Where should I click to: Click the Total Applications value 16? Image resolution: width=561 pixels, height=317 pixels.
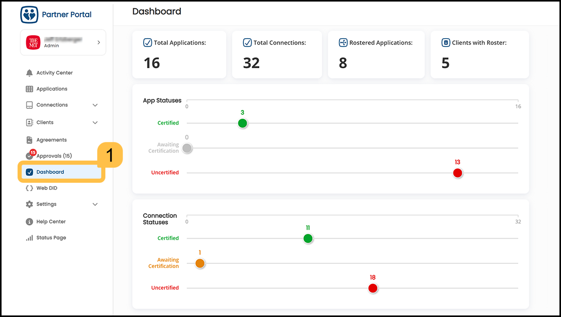pyautogui.click(x=152, y=64)
